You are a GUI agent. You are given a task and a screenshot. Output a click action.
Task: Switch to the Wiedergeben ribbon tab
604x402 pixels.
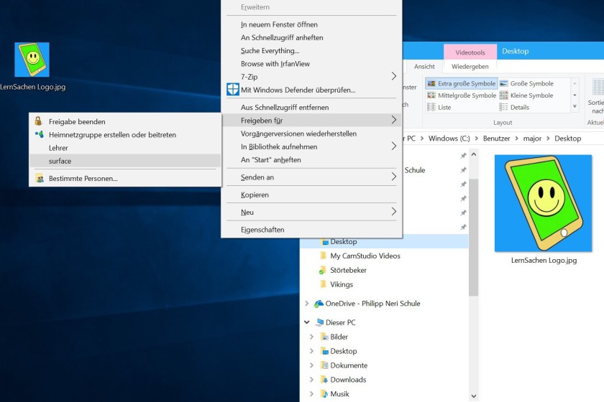coord(470,67)
